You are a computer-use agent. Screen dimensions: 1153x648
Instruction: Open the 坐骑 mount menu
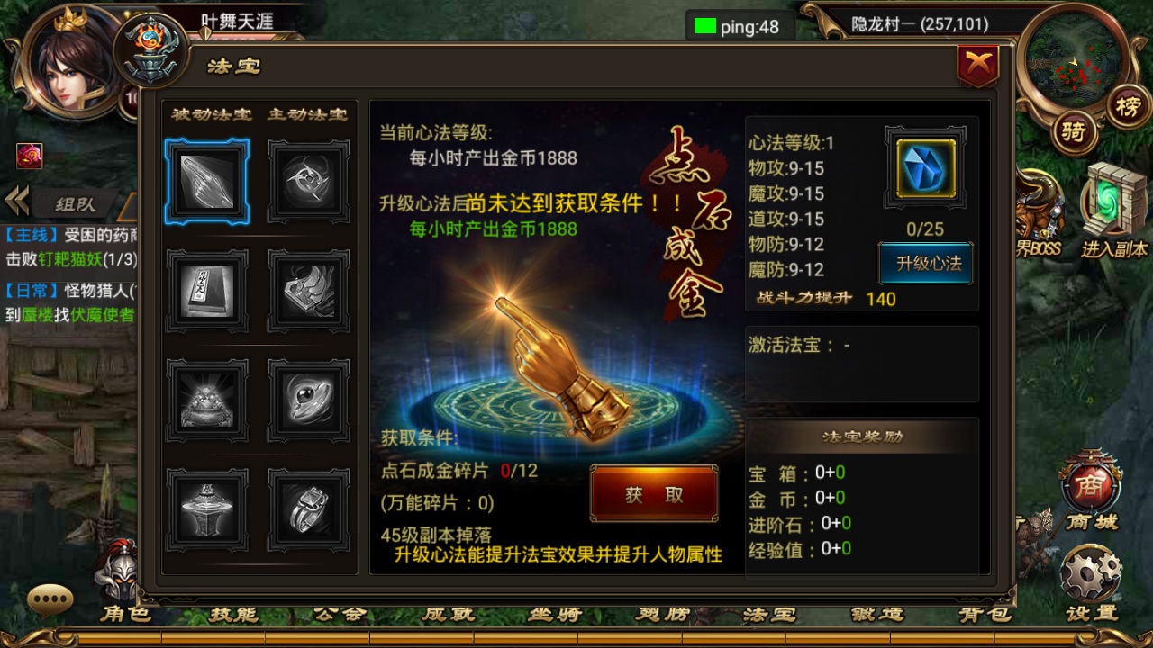[x=555, y=615]
